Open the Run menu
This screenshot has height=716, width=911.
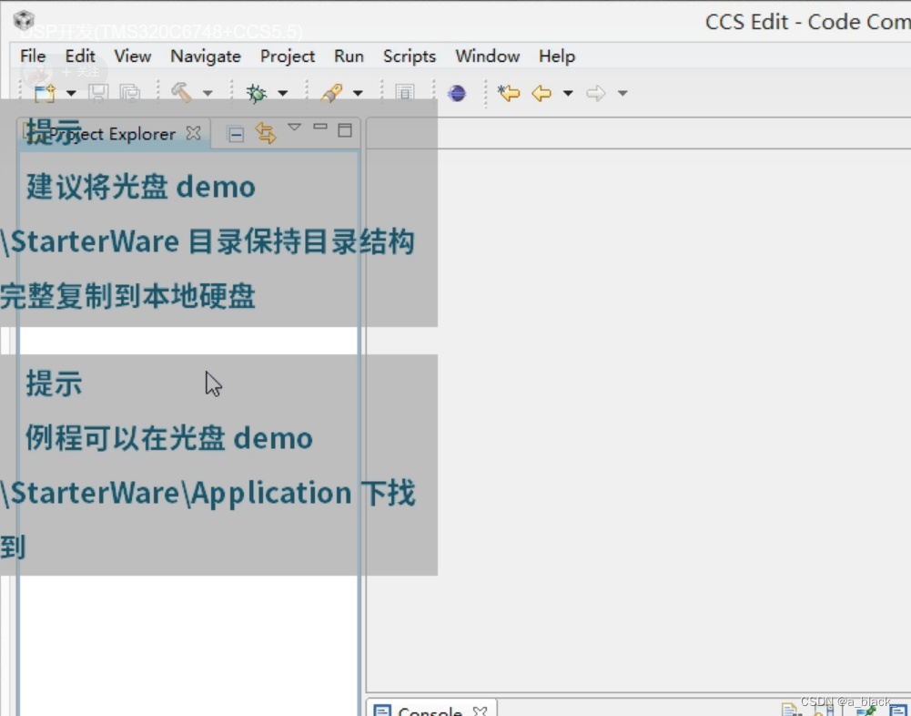tap(349, 56)
